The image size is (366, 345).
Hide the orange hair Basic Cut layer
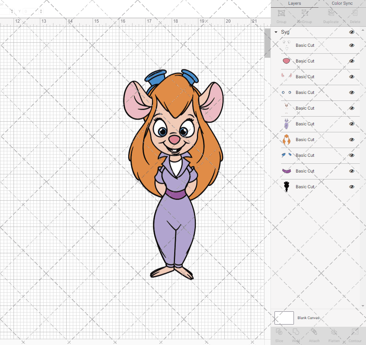point(351,140)
